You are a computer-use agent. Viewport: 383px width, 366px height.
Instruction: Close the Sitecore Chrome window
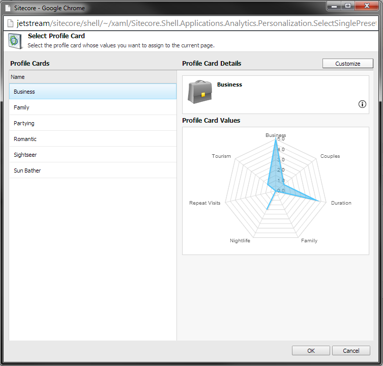[367, 6]
